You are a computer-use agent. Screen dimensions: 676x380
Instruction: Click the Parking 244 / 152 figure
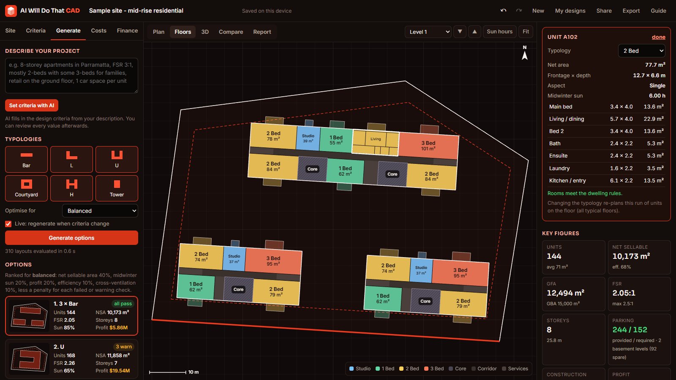coord(639,339)
